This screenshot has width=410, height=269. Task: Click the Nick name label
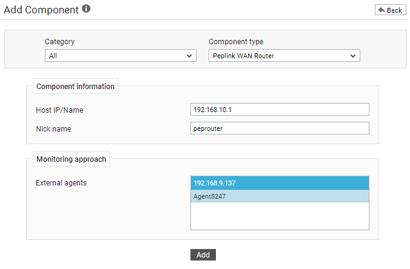coord(53,129)
